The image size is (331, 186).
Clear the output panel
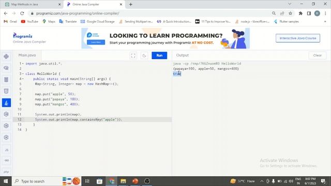317,55
